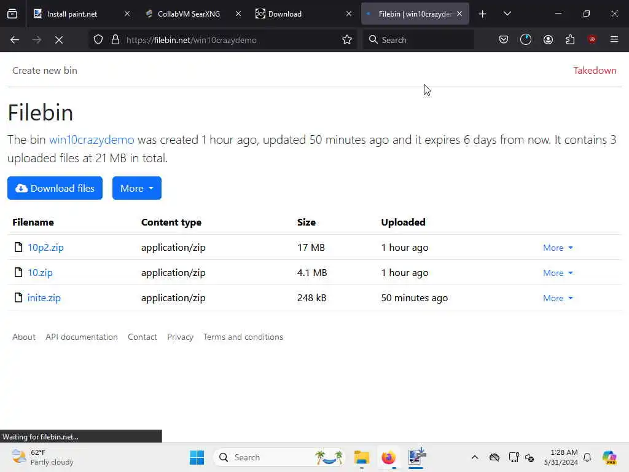This screenshot has width=629, height=472.
Task: Click the notification bell icon
Action: [x=587, y=457]
